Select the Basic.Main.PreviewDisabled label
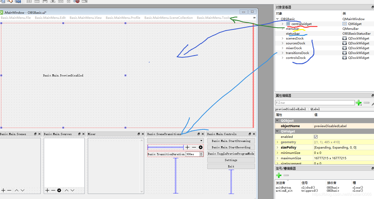 point(63,75)
